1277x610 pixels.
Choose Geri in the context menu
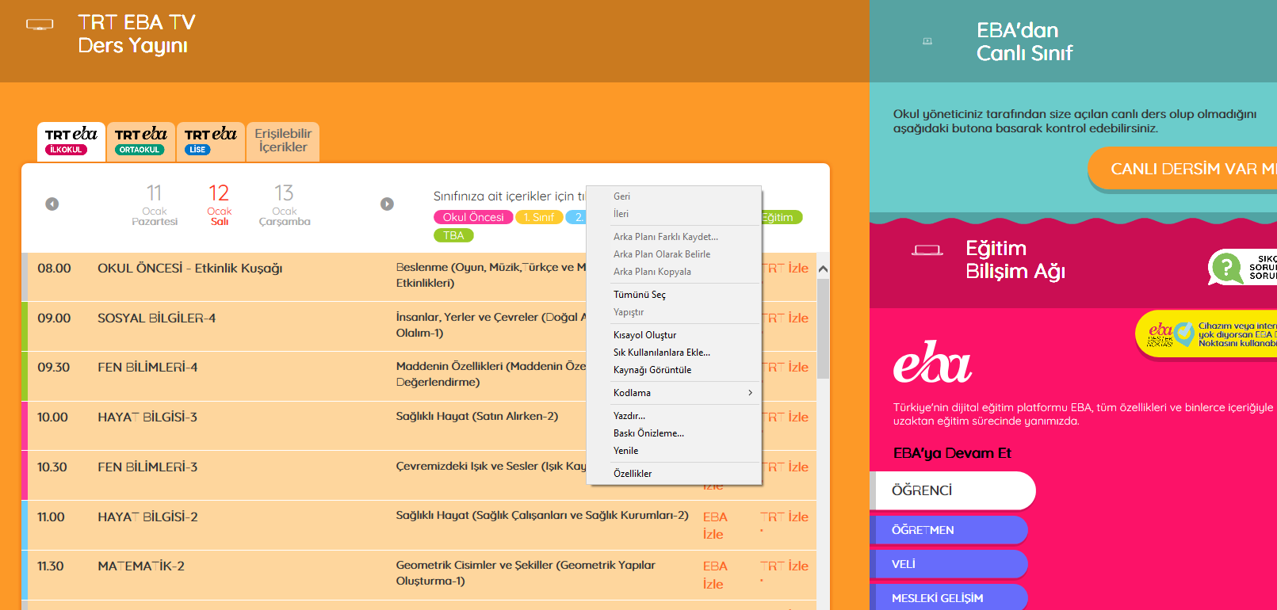click(674, 196)
